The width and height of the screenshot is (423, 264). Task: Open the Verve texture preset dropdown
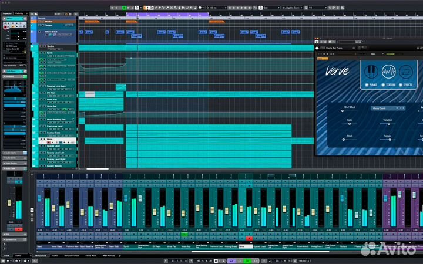tap(388, 109)
